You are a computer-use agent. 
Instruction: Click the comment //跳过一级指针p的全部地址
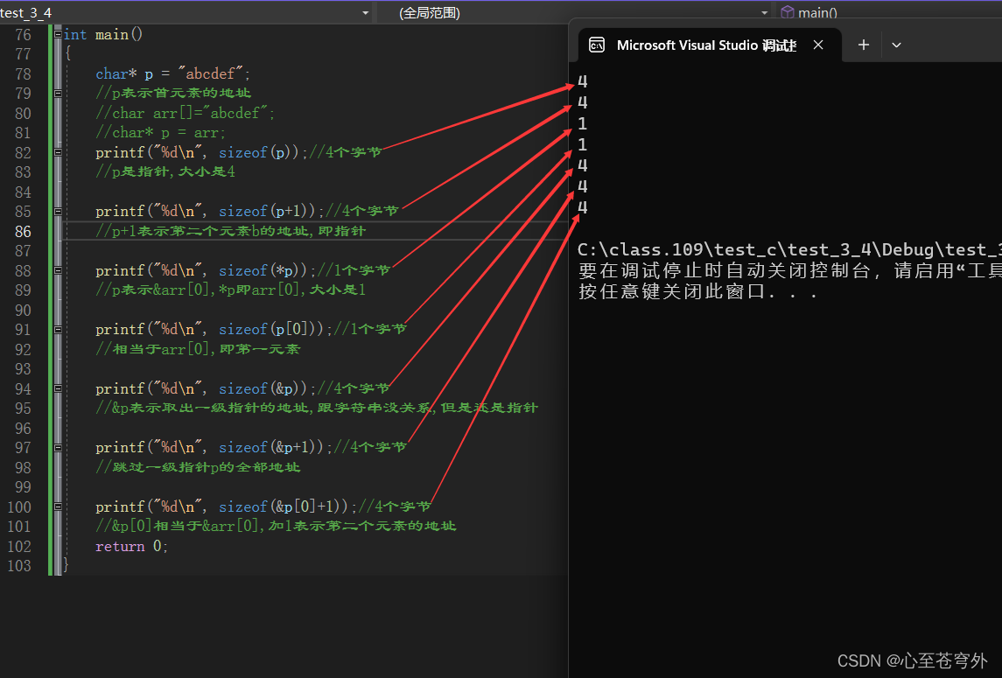point(198,468)
